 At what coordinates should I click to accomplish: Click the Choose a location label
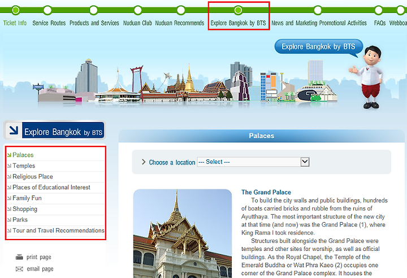click(172, 163)
